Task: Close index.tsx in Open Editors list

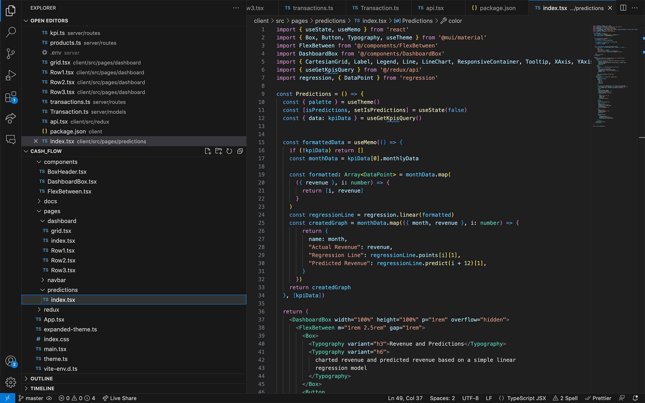Action: click(36, 141)
